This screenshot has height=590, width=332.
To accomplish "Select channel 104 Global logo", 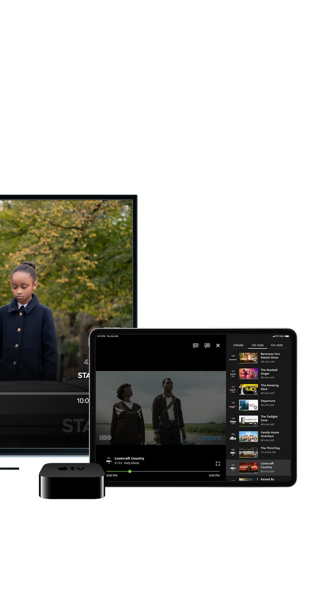I will [233, 406].
